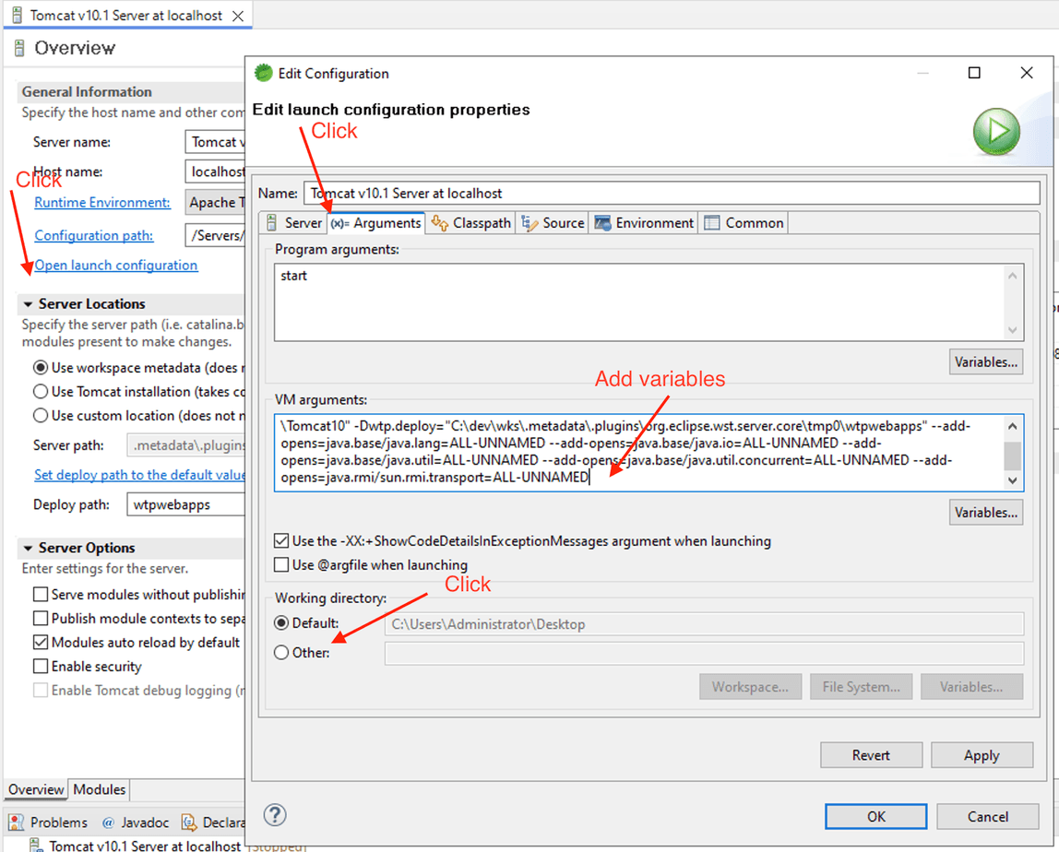Select the Javadoc view icon
Viewport: 1059px width, 852px height.
point(107,822)
